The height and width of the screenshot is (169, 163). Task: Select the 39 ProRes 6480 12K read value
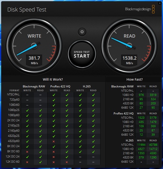click(x=153, y=135)
